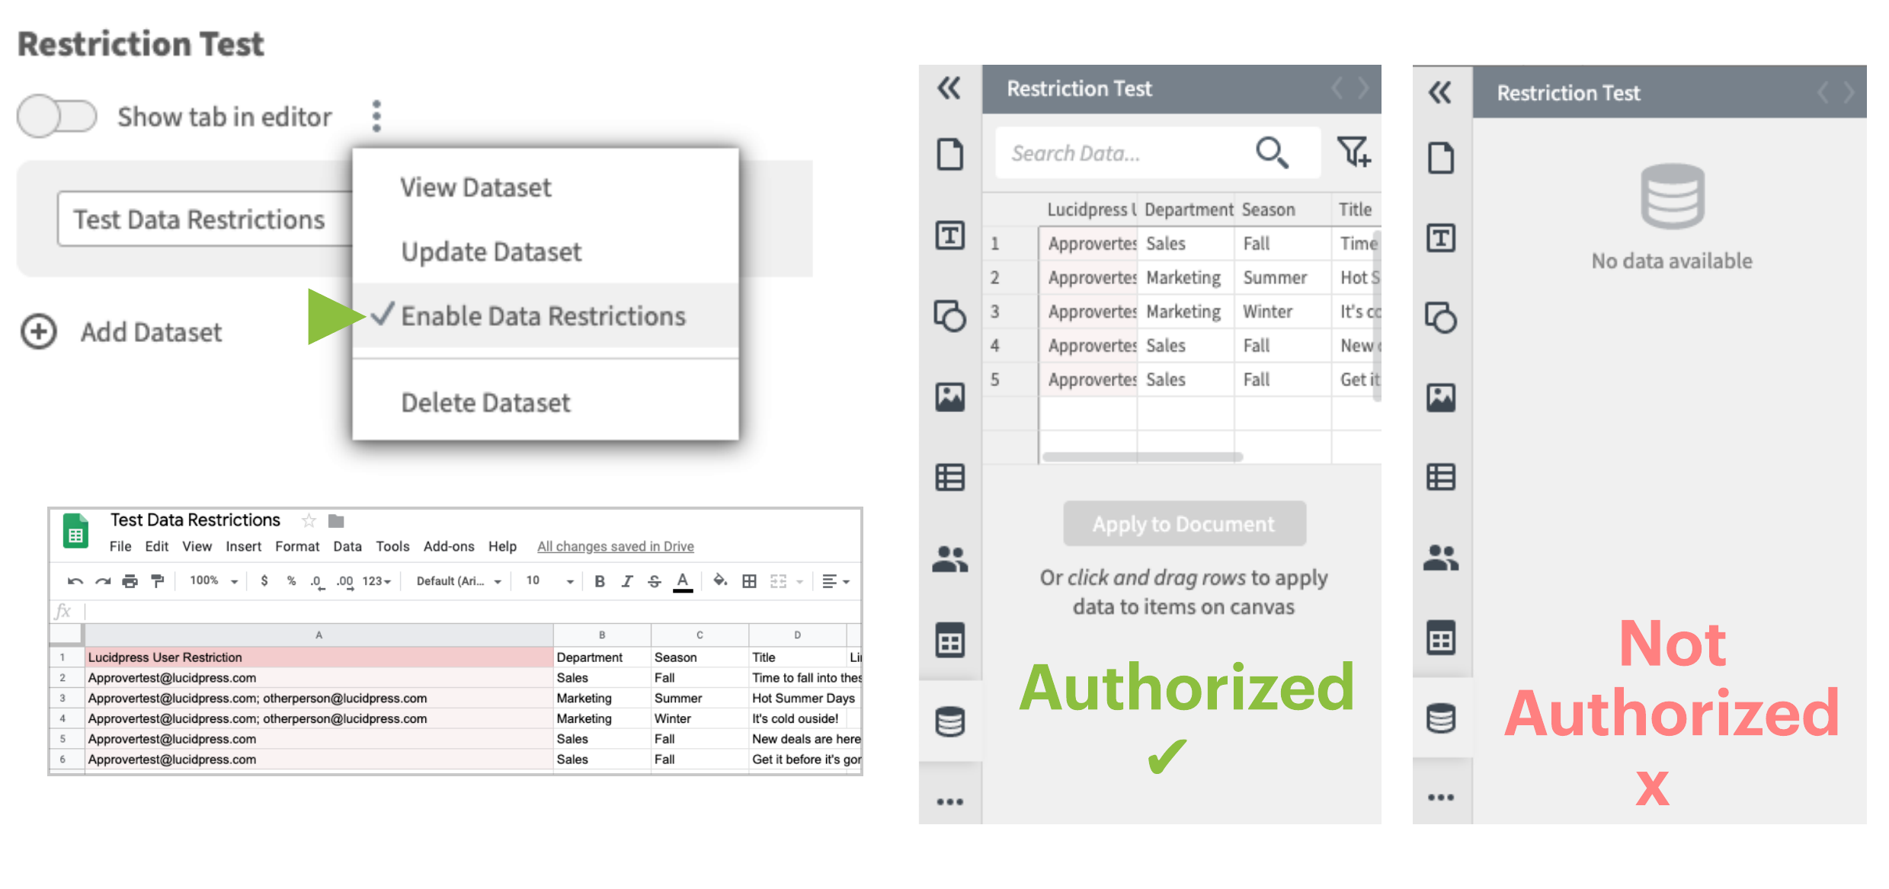Click All changes saved in Drive link
Screen dimensions: 1889x889
point(616,546)
